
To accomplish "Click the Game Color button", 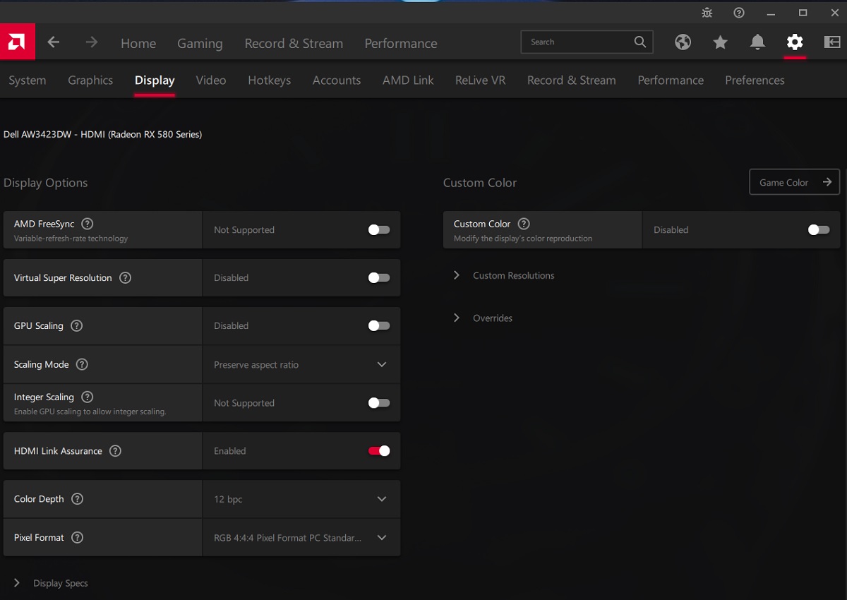I will 794,182.
